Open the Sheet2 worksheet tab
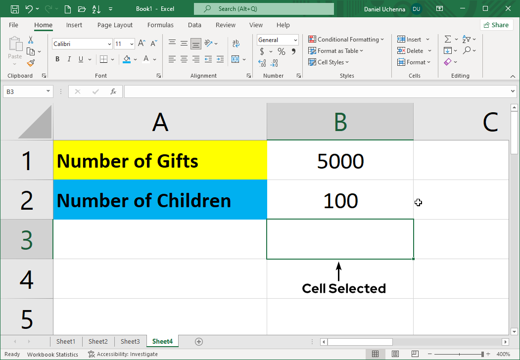Screen dimensions: 520x360 coord(98,341)
